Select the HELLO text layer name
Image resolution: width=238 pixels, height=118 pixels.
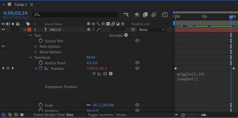coord(55,30)
